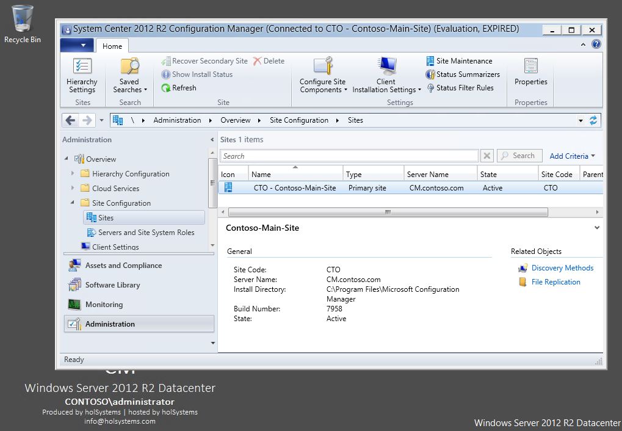Open navigation history dropdown arrow
Screen dimensions: 622x431
(x=101, y=121)
